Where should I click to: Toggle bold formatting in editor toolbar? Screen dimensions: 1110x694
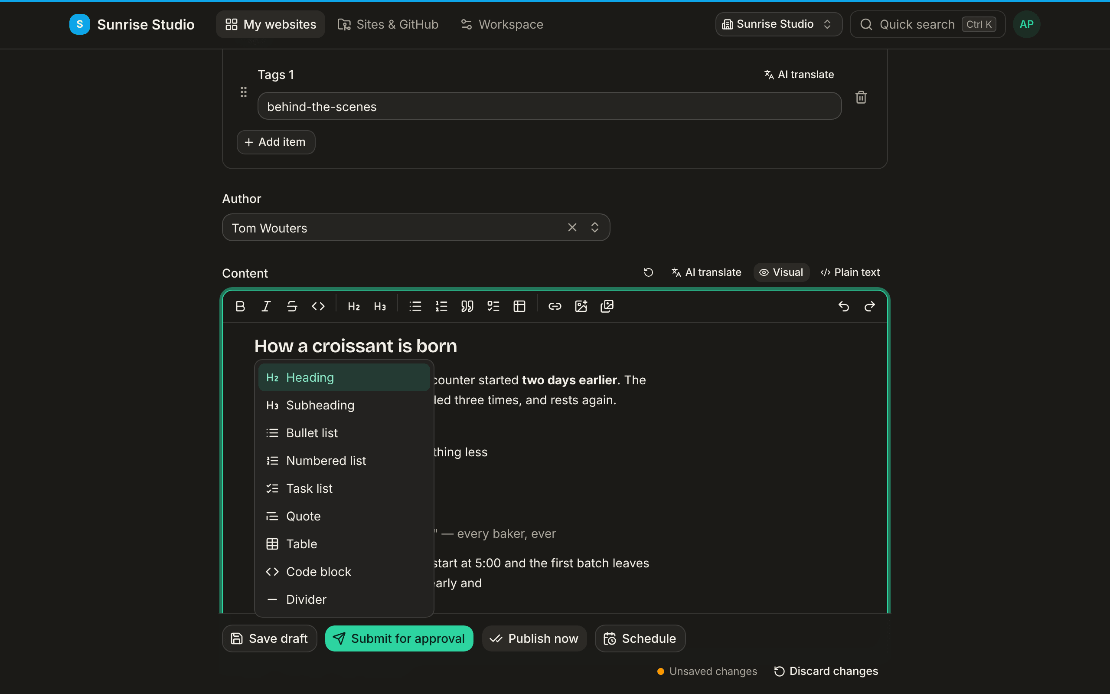click(x=240, y=306)
